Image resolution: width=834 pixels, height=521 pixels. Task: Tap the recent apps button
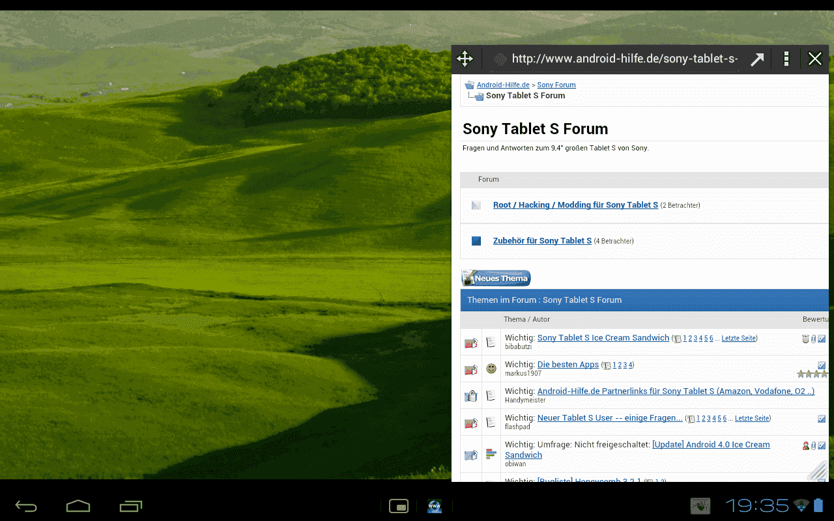coord(131,506)
